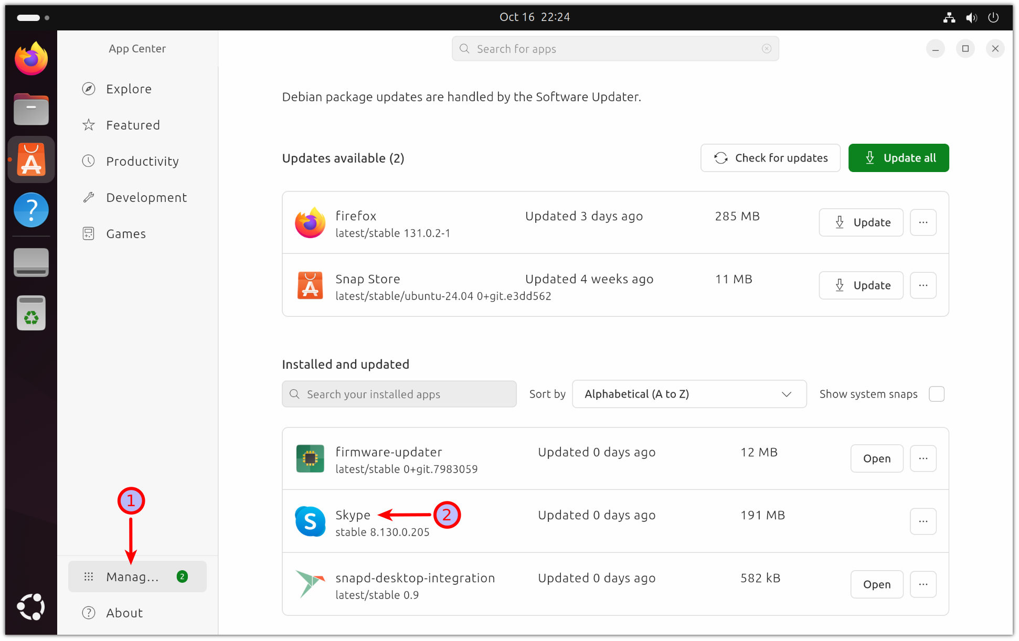Click the 'Updates available (2)' heading
Screen dimensions: 1019x641
pos(343,158)
